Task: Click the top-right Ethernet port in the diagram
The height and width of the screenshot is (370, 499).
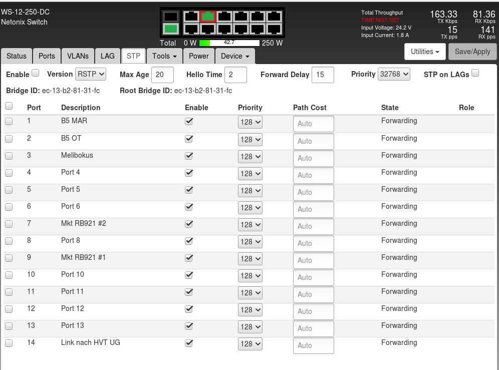Action: (x=274, y=17)
